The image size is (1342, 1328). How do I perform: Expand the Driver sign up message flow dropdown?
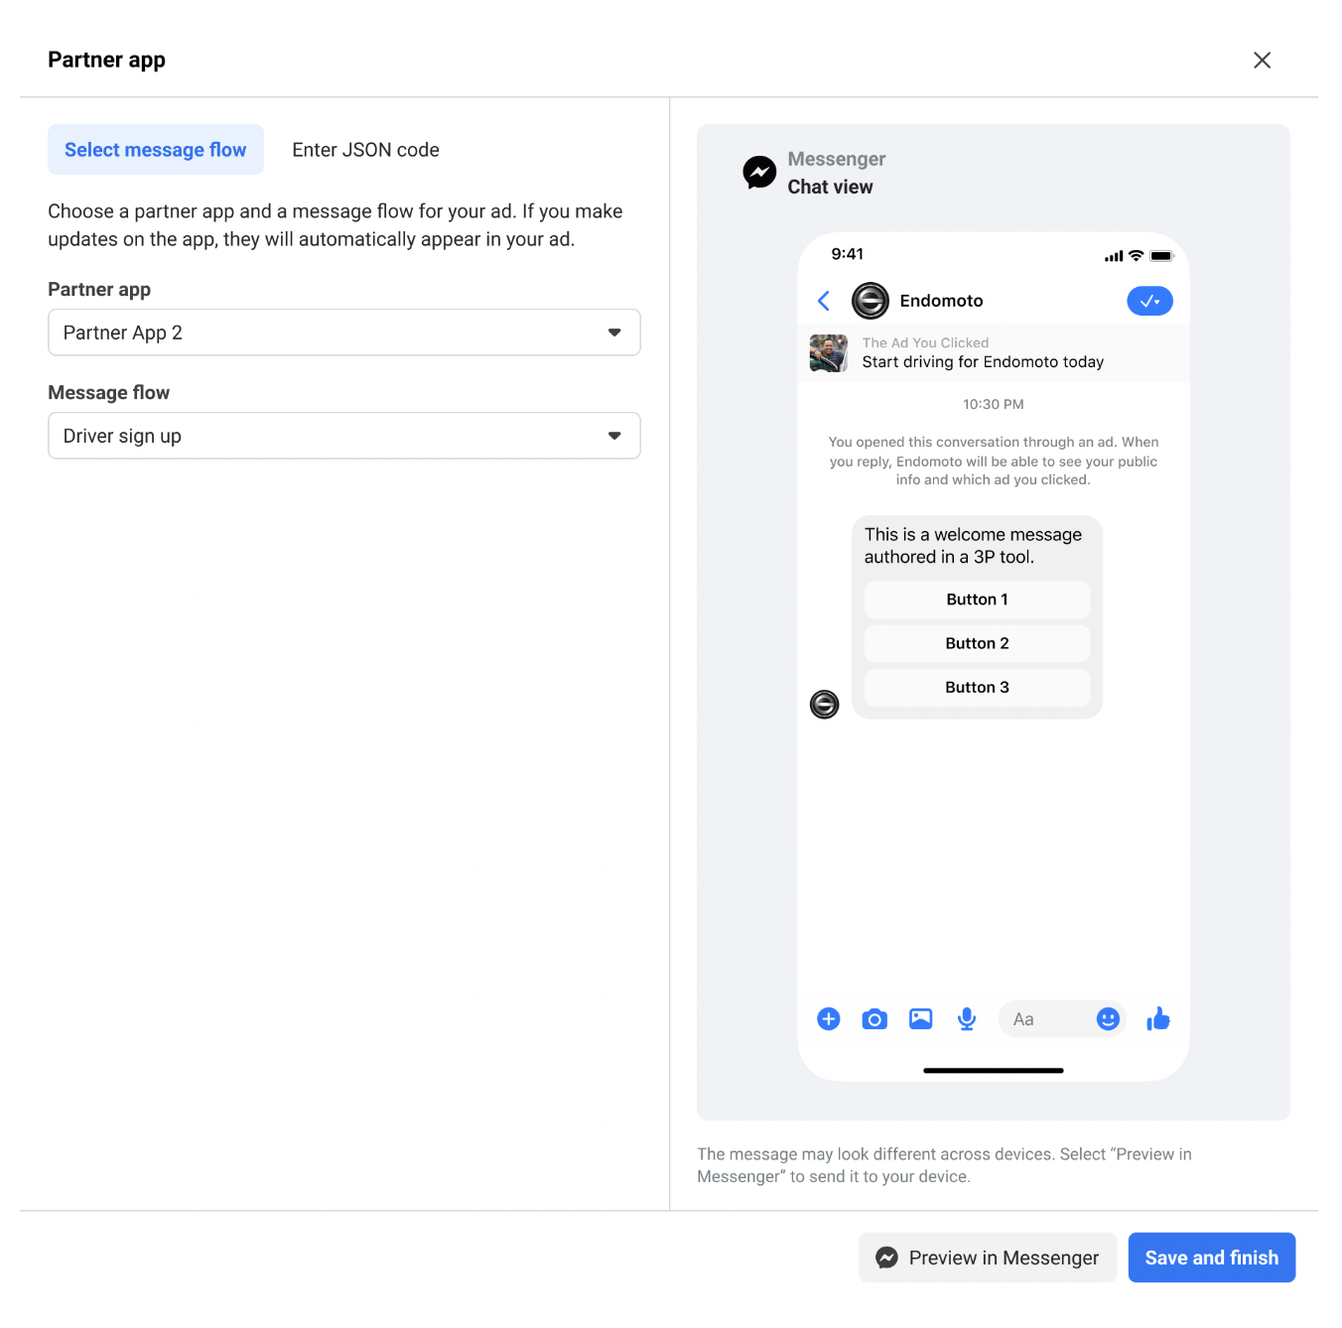(x=344, y=436)
